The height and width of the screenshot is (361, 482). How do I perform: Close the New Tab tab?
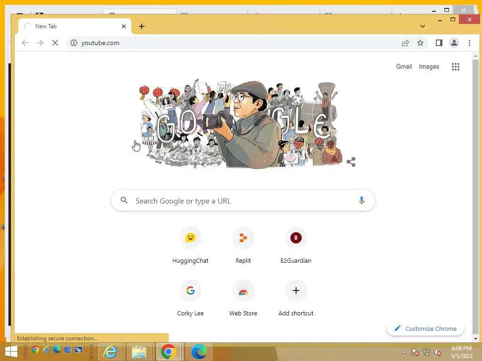tap(124, 26)
